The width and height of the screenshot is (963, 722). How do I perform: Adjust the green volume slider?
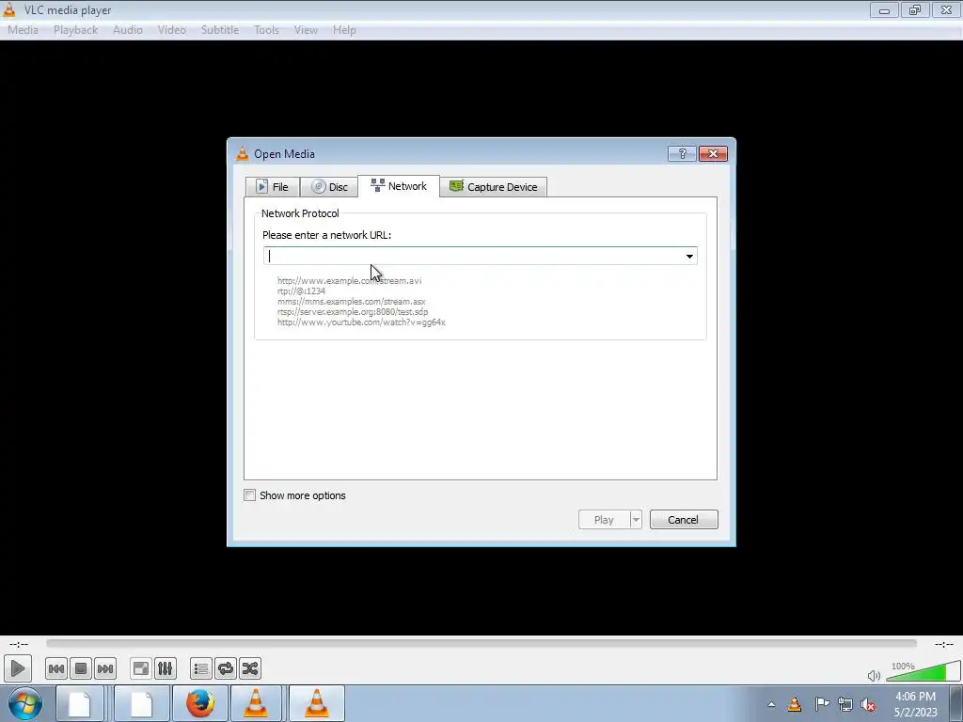pyautogui.click(x=923, y=671)
